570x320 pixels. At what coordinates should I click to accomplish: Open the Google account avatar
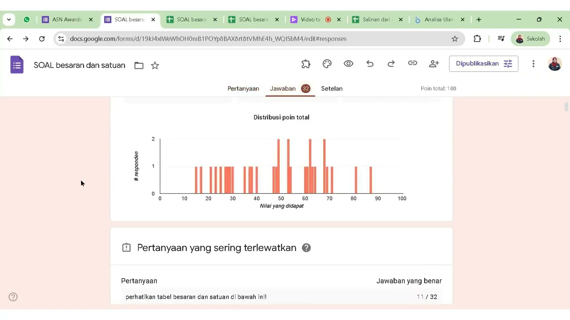(x=554, y=64)
